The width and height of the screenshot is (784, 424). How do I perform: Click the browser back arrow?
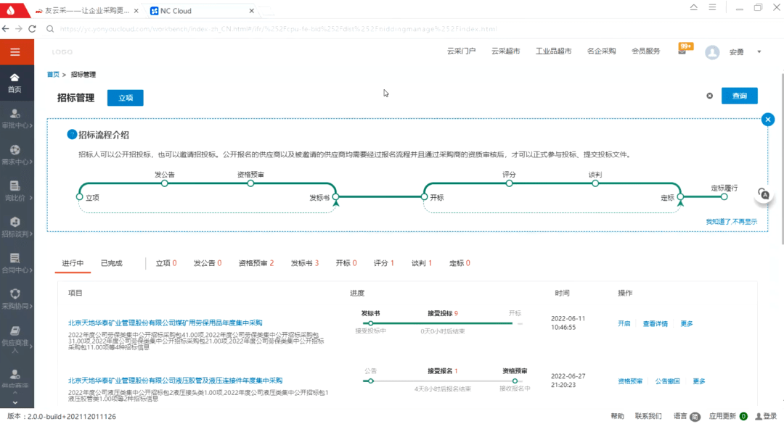(x=6, y=29)
